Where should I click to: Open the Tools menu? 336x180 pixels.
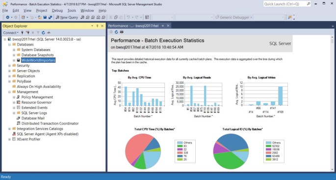click(72, 10)
